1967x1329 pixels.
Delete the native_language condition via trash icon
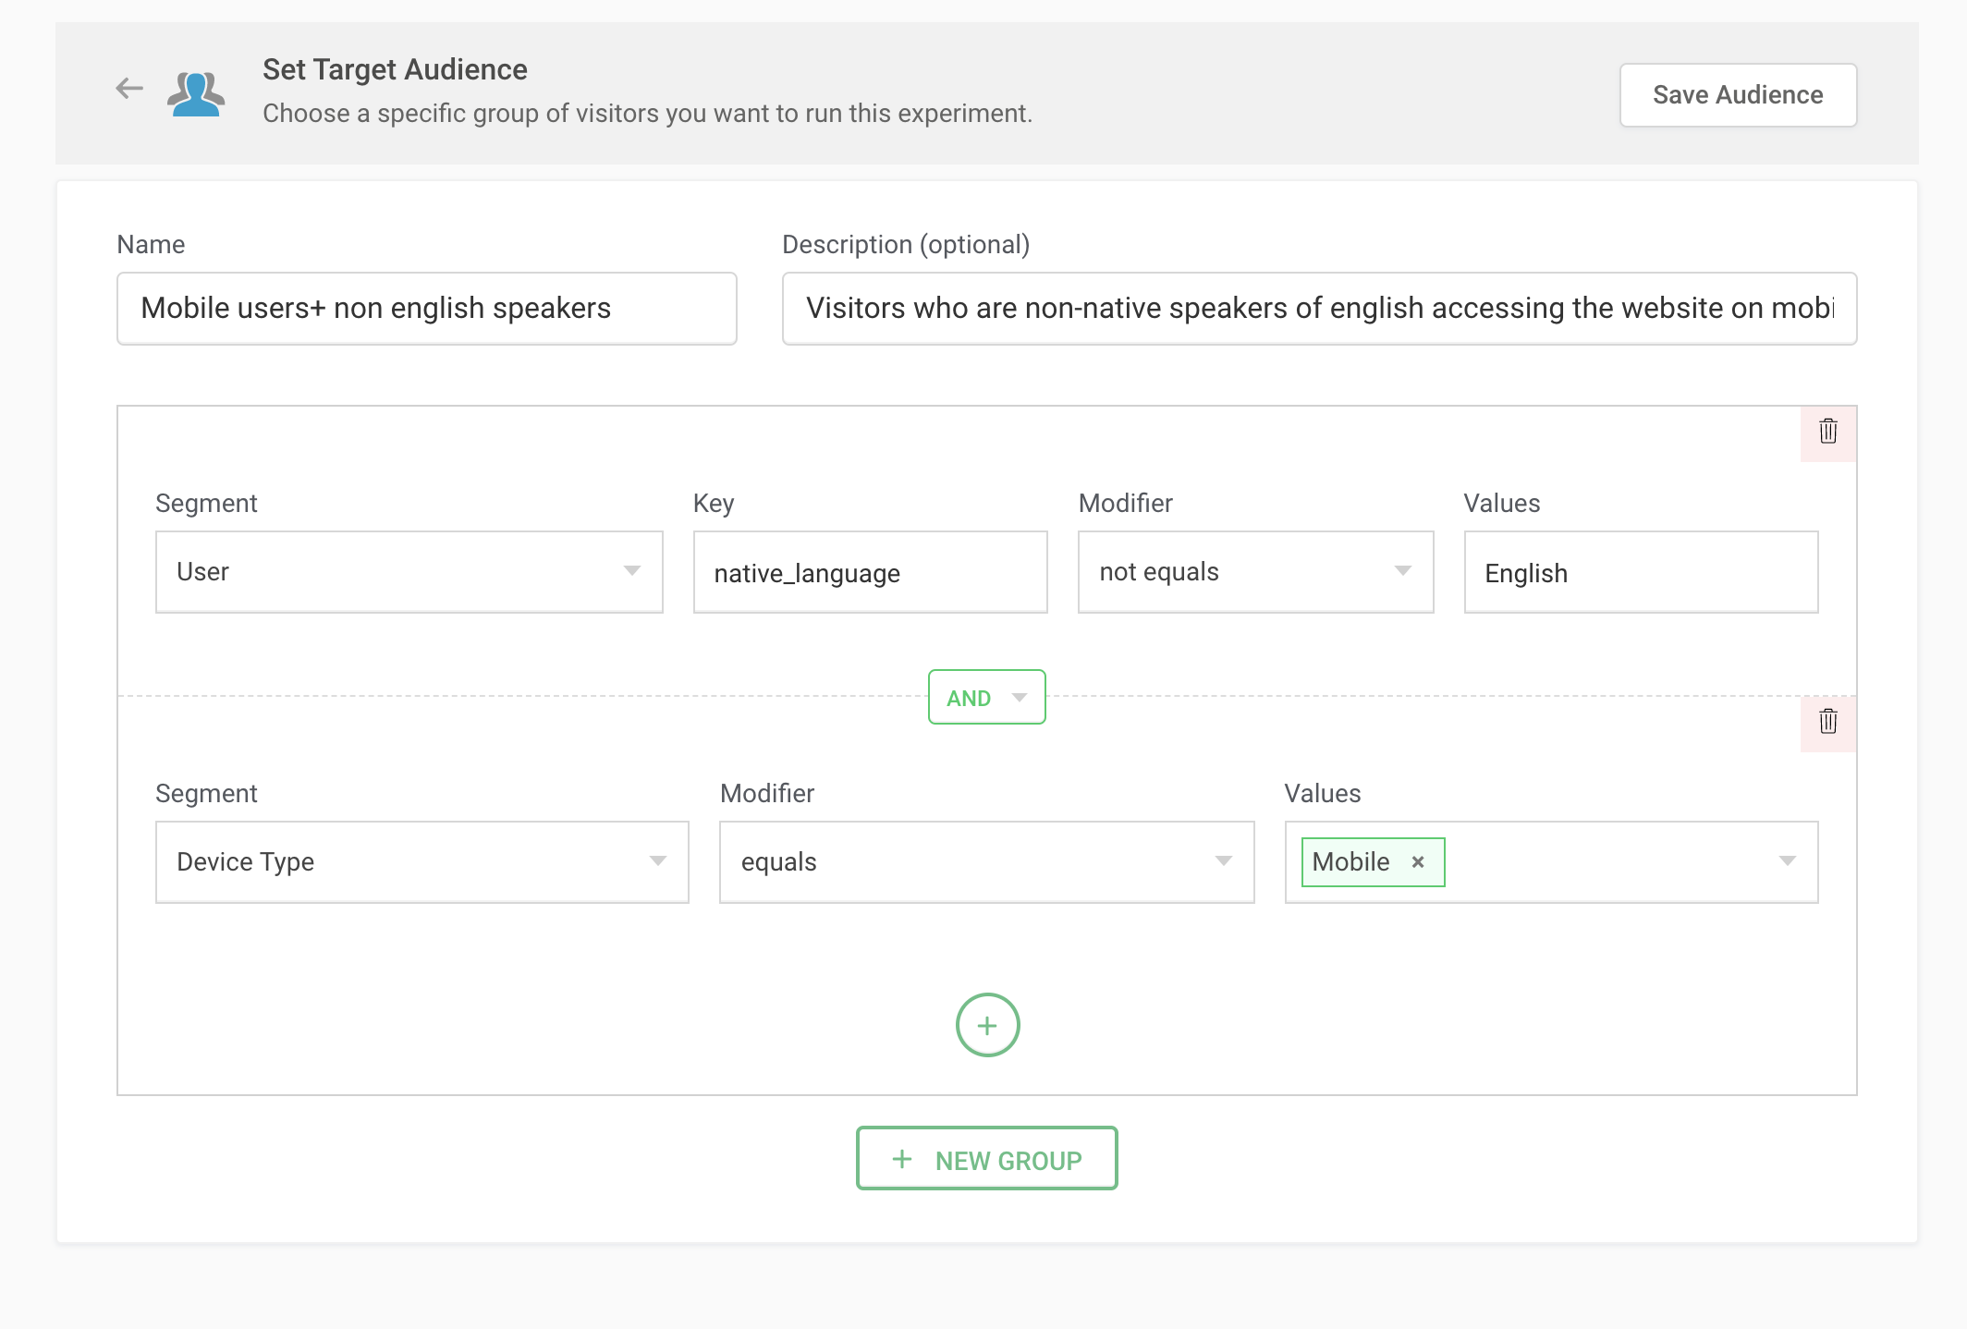(1827, 432)
